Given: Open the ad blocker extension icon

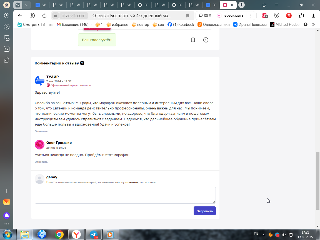Looking at the screenshot, I should pyautogui.click(x=265, y=16).
